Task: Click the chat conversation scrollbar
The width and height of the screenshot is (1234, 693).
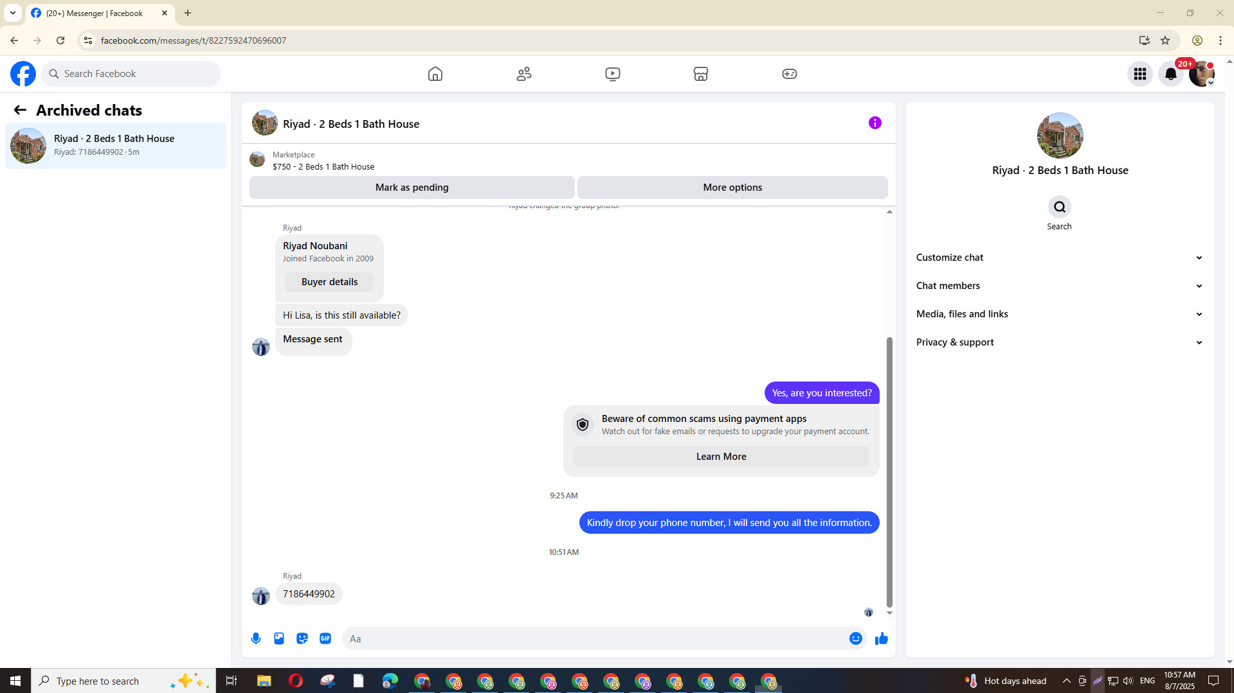Action: [x=889, y=472]
